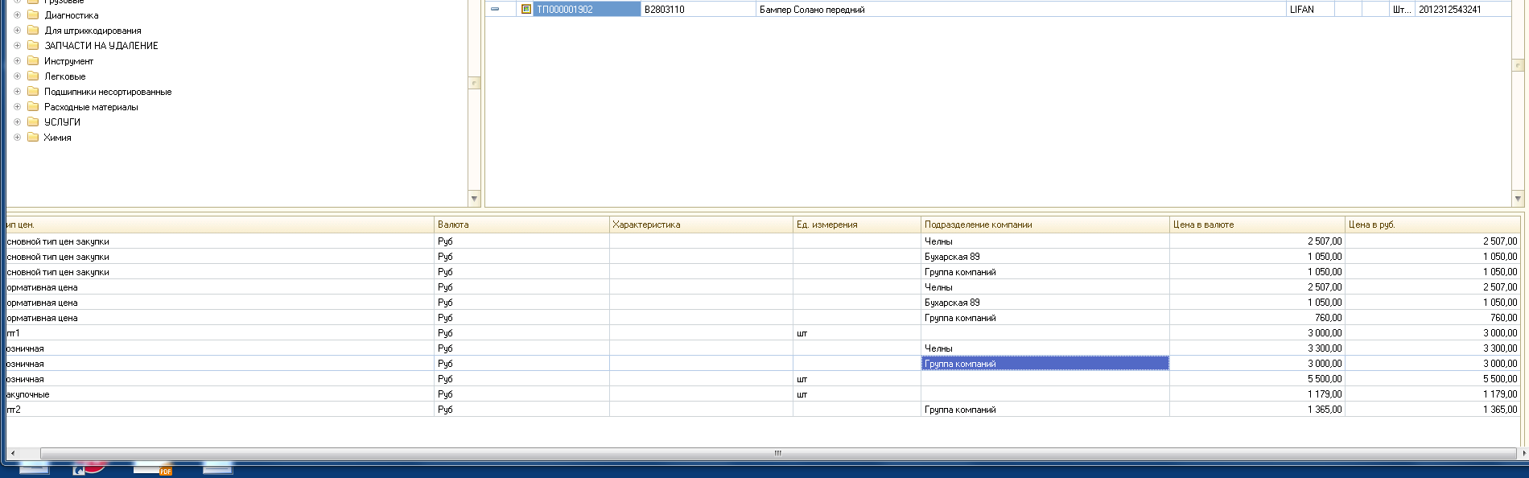1529x478 pixels.
Task: Click the item icon beside code ТП000001902
Action: tap(526, 10)
